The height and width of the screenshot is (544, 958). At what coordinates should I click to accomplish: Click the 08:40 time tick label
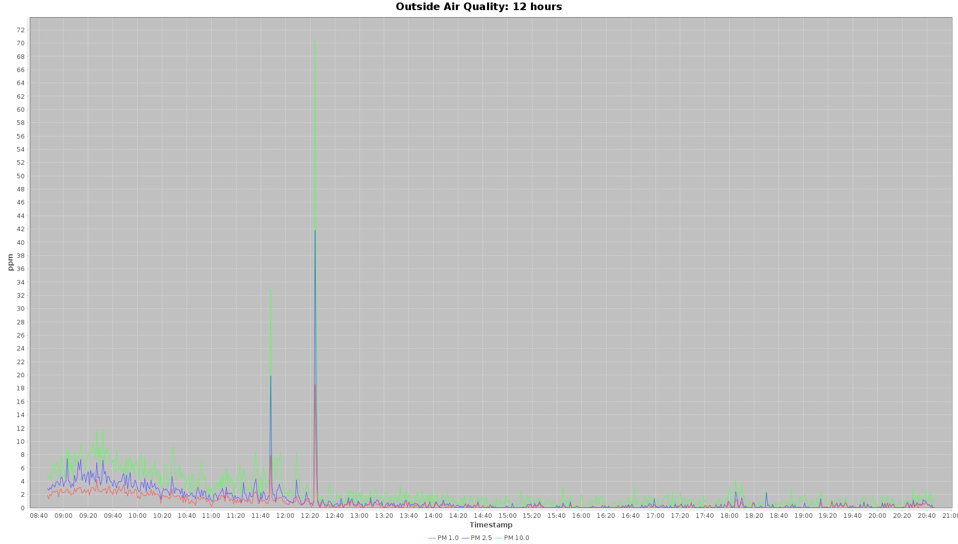(x=39, y=515)
